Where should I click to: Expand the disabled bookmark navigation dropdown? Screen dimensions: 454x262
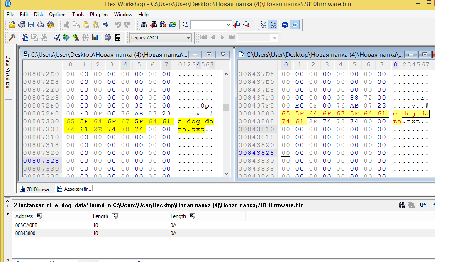pyautogui.click(x=274, y=38)
